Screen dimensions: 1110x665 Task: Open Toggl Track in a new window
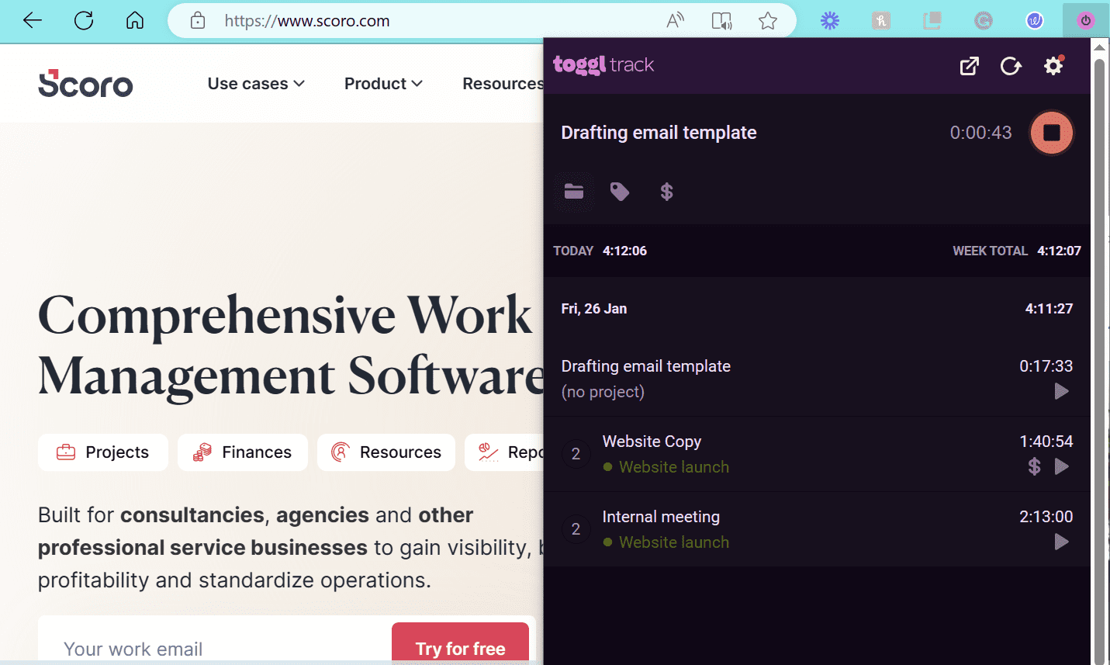tap(969, 66)
